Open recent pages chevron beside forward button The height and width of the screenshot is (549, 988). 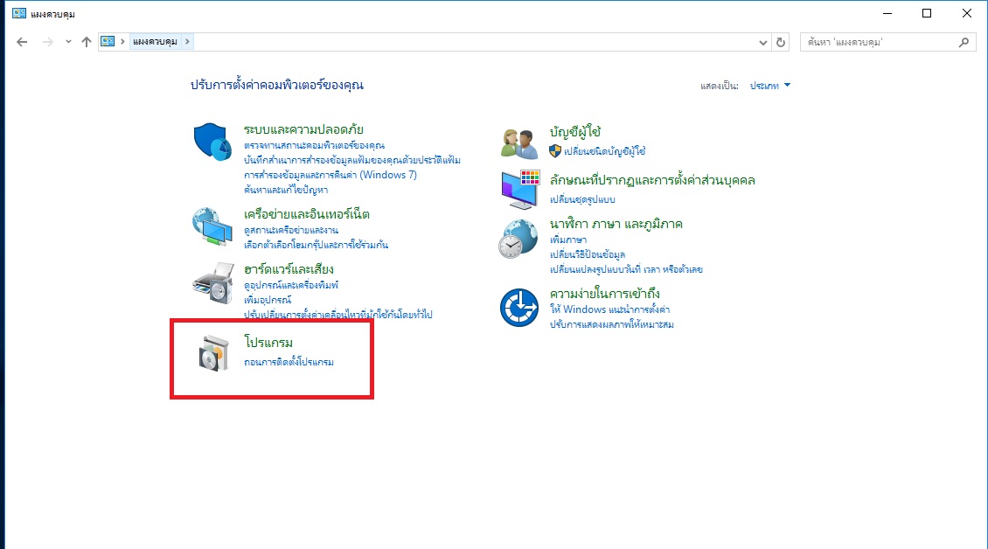(67, 41)
